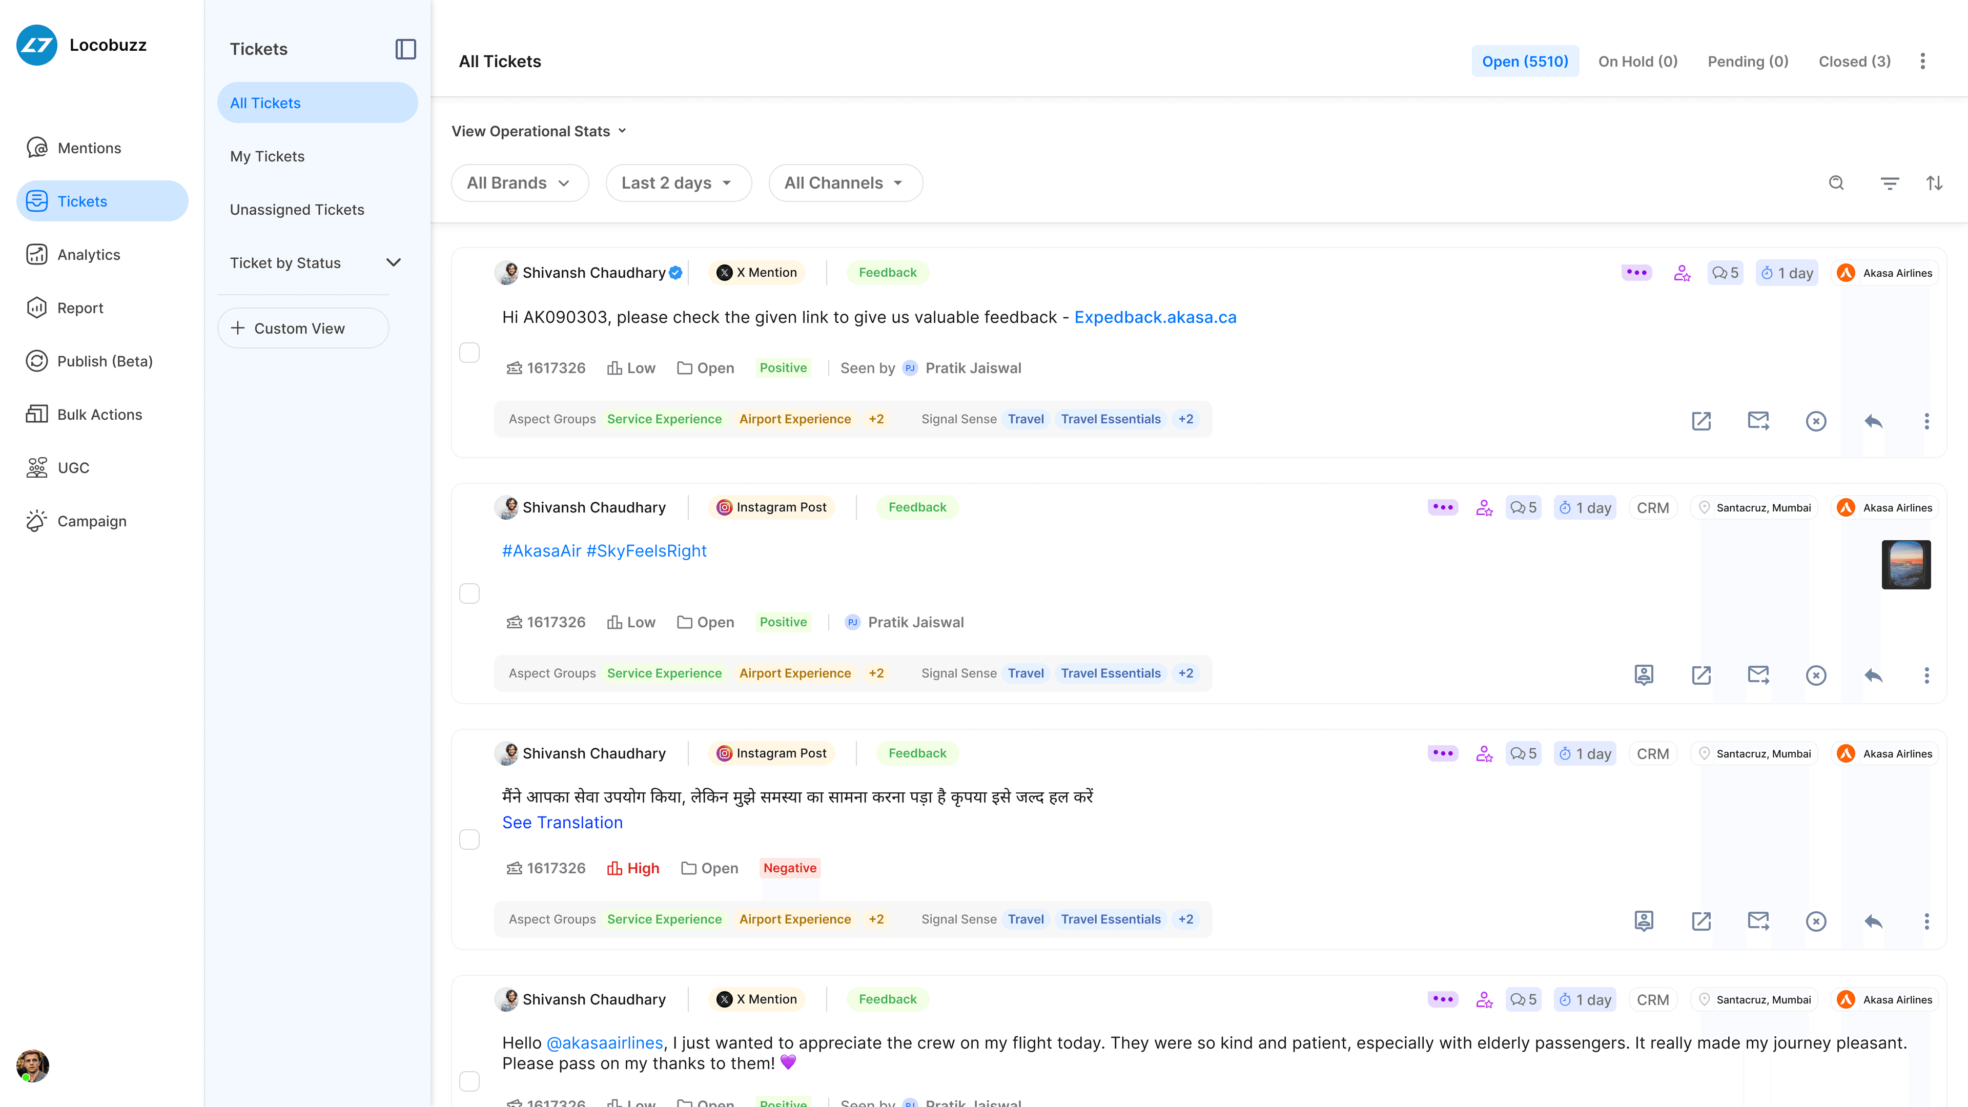This screenshot has width=1968, height=1107.
Task: Collapse the Tickets side panel icon
Action: tap(406, 49)
